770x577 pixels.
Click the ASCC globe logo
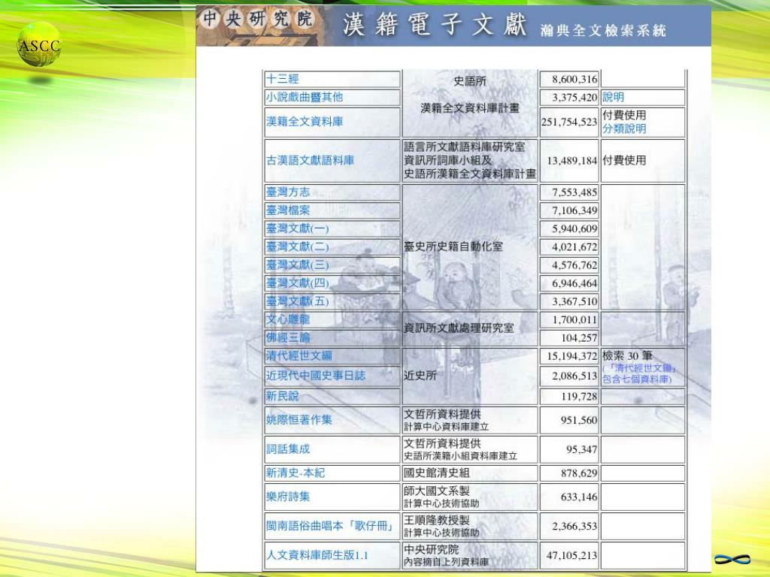coord(39,46)
